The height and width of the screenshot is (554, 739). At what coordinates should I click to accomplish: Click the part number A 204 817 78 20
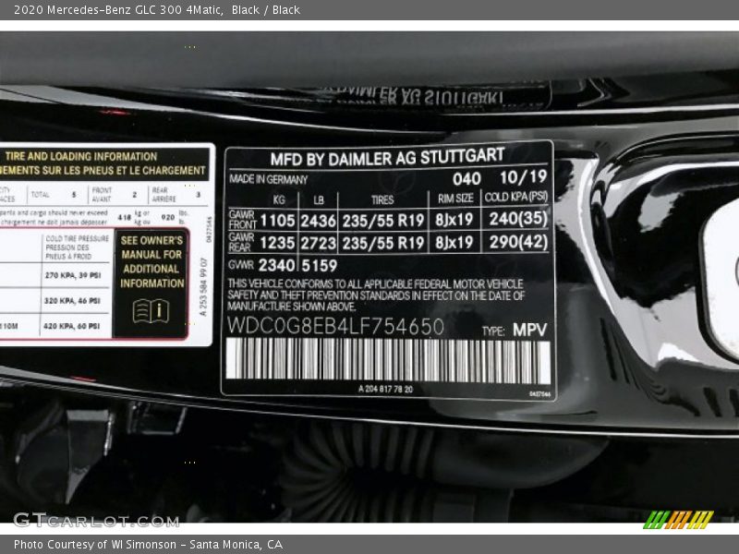385,389
